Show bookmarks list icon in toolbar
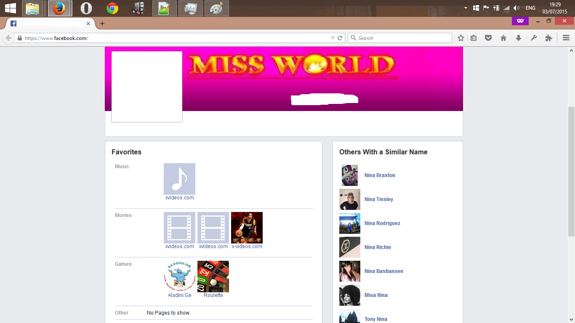This screenshot has height=323, width=575. click(474, 38)
